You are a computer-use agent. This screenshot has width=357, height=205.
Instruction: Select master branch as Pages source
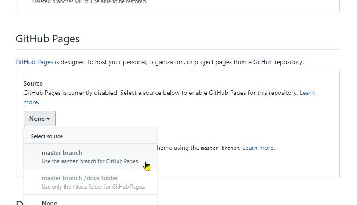[90, 157]
